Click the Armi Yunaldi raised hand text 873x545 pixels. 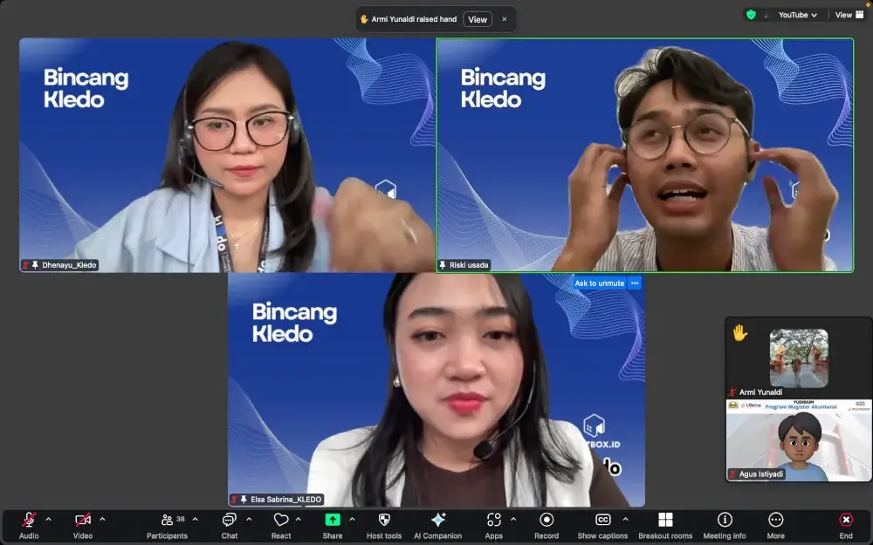(414, 19)
